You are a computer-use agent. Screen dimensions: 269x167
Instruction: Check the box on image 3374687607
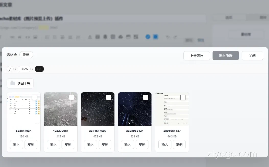pos(109,97)
